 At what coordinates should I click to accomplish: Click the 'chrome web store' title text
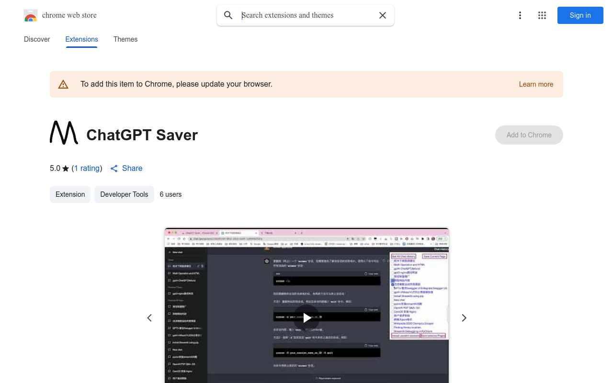coord(69,15)
